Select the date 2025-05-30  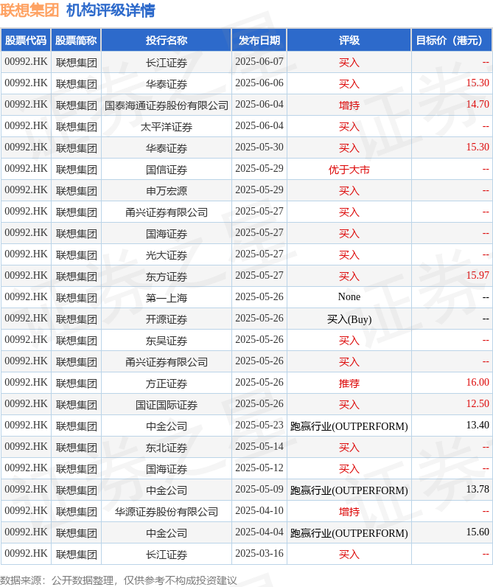[259, 147]
